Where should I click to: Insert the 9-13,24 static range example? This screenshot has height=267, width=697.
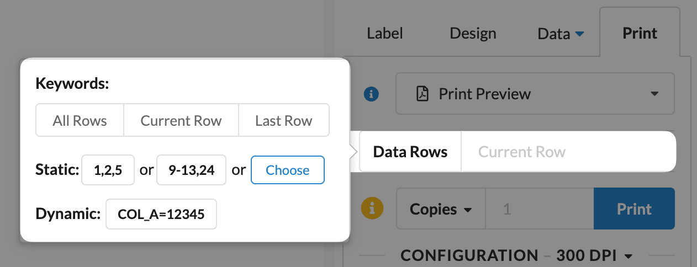pyautogui.click(x=191, y=170)
